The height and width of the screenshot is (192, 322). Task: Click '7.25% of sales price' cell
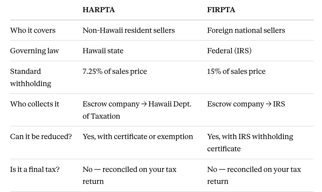click(x=115, y=71)
